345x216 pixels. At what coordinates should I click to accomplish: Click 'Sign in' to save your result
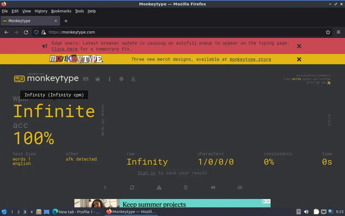[147, 173]
